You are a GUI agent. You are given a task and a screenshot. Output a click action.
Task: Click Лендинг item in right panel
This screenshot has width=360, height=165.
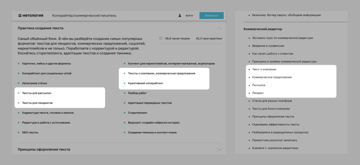[x=258, y=93]
